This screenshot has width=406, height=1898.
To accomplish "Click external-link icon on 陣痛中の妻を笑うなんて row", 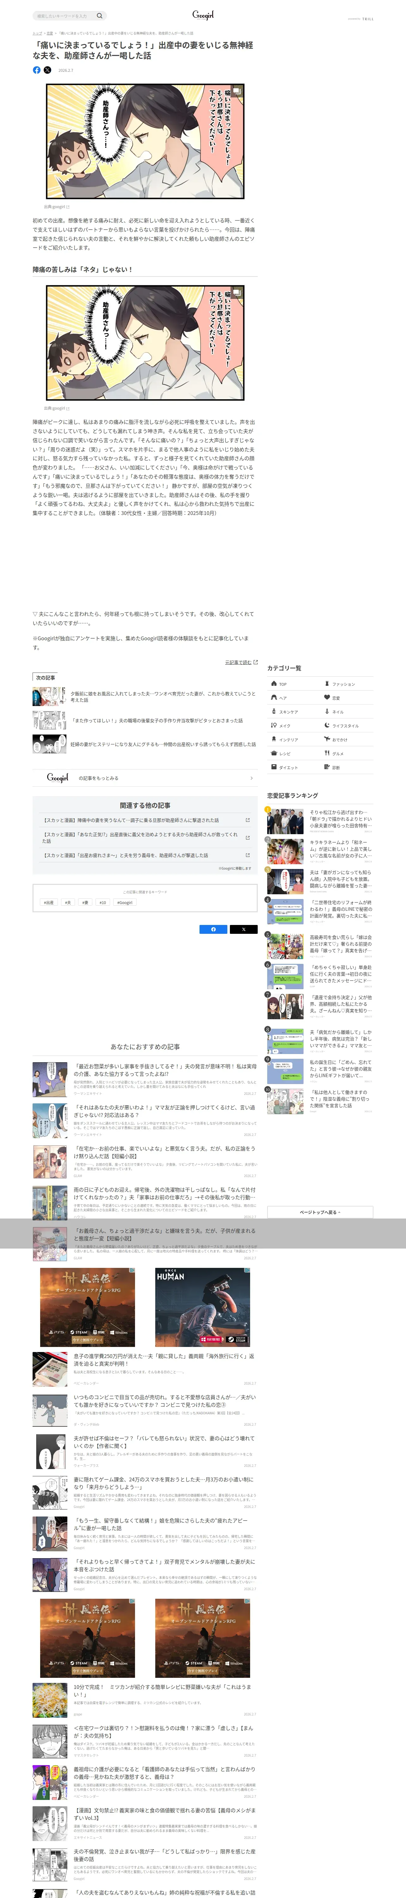I will coord(248,820).
